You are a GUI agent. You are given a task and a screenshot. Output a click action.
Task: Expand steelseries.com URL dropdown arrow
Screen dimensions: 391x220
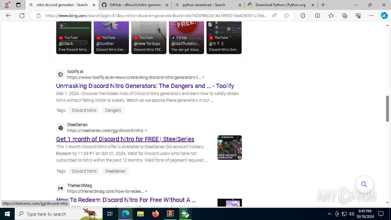[146, 130]
